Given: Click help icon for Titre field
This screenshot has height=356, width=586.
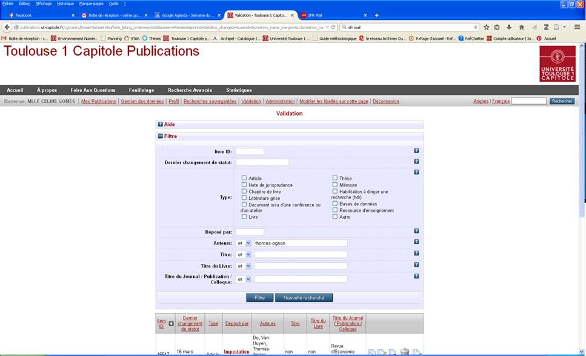Looking at the screenshot, I should pyautogui.click(x=416, y=253).
